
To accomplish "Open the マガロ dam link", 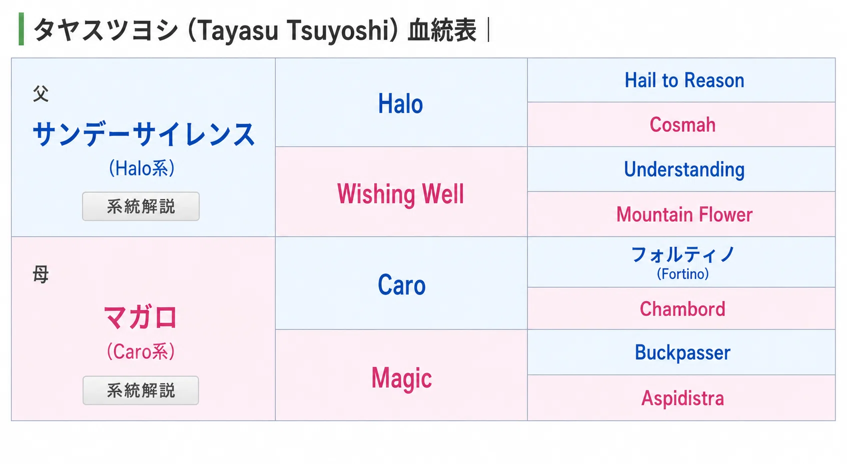I will click(x=141, y=317).
